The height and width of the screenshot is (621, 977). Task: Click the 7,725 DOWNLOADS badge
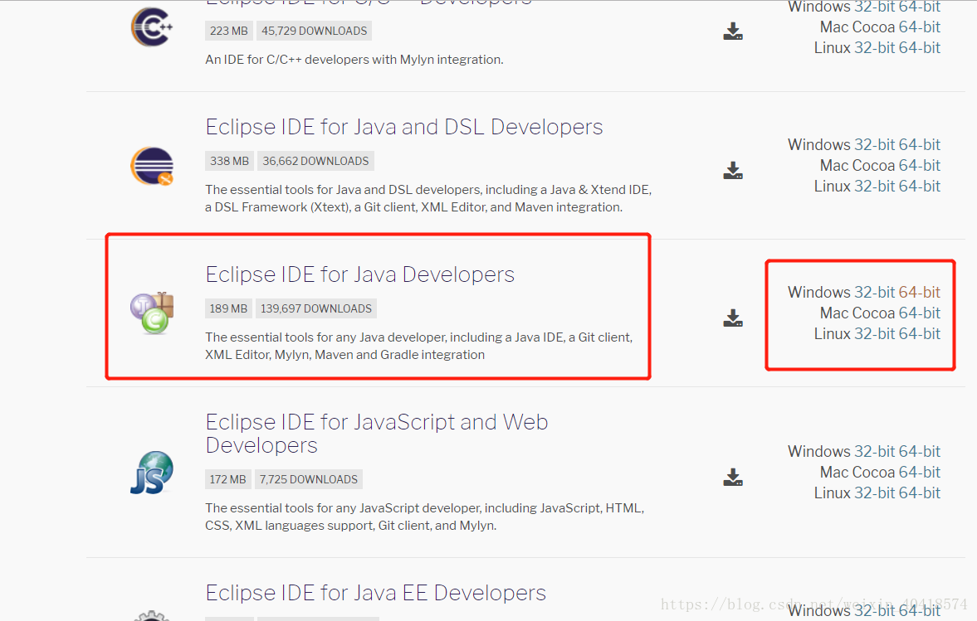point(309,480)
